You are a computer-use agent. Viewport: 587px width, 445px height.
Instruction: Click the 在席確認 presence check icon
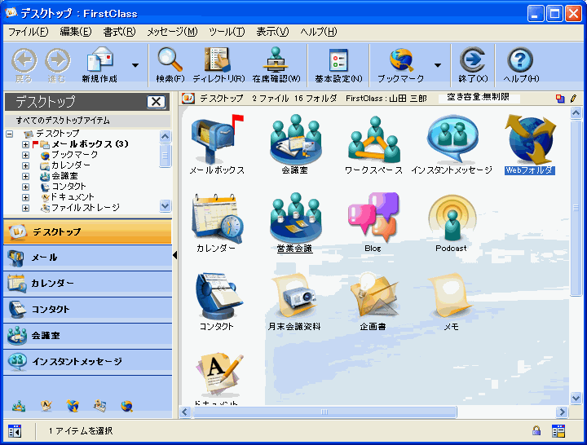[x=276, y=64]
